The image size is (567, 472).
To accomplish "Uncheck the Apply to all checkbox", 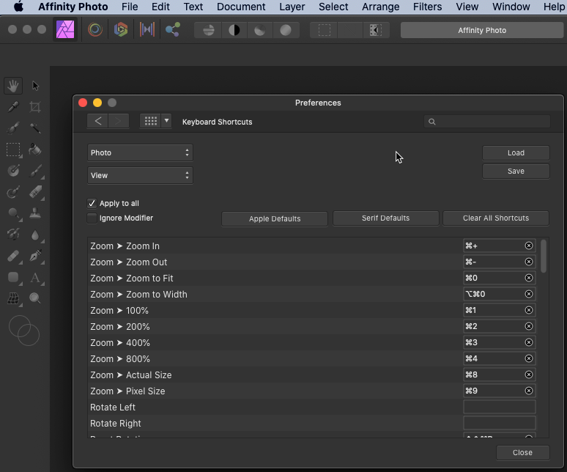I will pyautogui.click(x=92, y=204).
